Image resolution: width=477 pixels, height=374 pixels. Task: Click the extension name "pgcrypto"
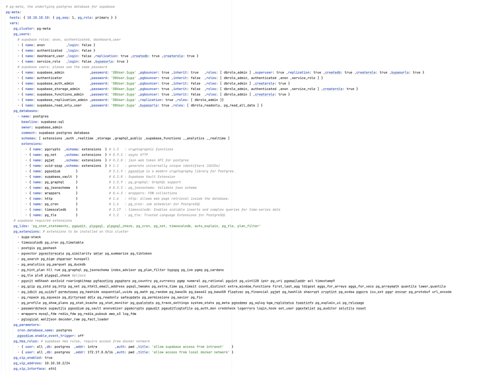point(52,150)
